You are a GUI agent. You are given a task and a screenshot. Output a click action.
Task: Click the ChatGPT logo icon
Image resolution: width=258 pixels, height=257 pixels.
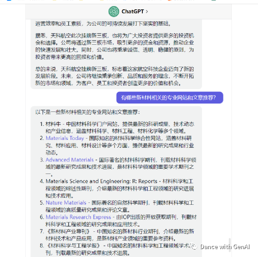[114, 12]
